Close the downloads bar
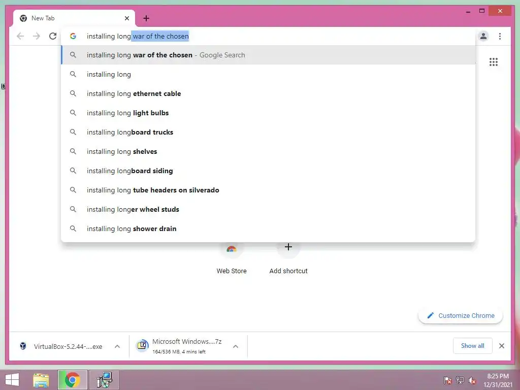This screenshot has height=390, width=520. point(501,346)
